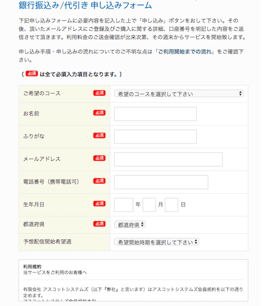Open the ご利用開始までの流れ link

185,52
